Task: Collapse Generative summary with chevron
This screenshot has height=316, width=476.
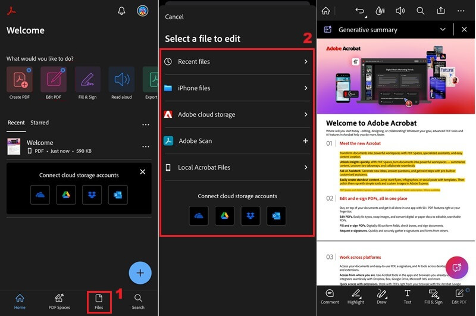Action: coord(443,29)
